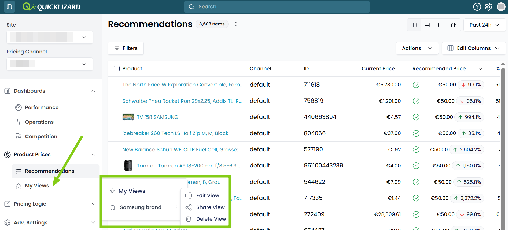Click the 2,504.2% increase badge
This screenshot has height=230, width=508.
pyautogui.click(x=467, y=149)
